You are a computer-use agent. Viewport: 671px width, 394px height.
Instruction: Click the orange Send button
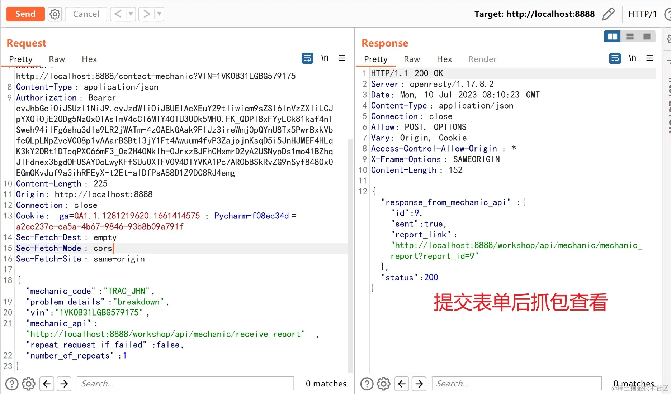[25, 14]
